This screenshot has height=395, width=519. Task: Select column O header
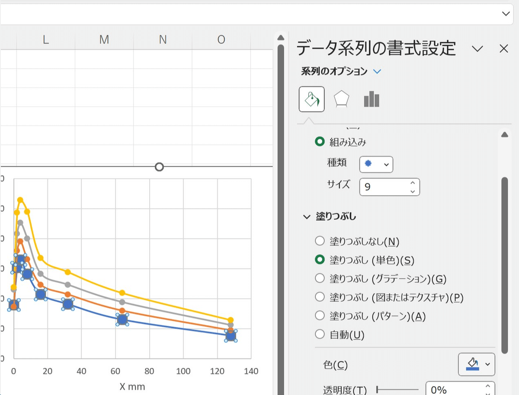click(221, 40)
